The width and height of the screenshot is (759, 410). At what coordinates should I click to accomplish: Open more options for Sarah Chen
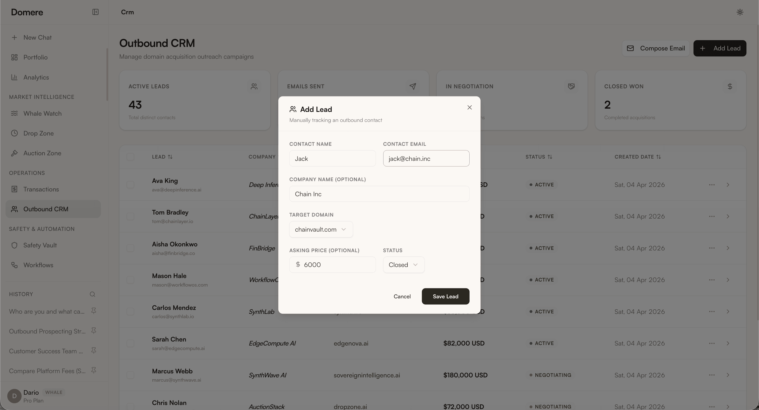click(x=712, y=344)
